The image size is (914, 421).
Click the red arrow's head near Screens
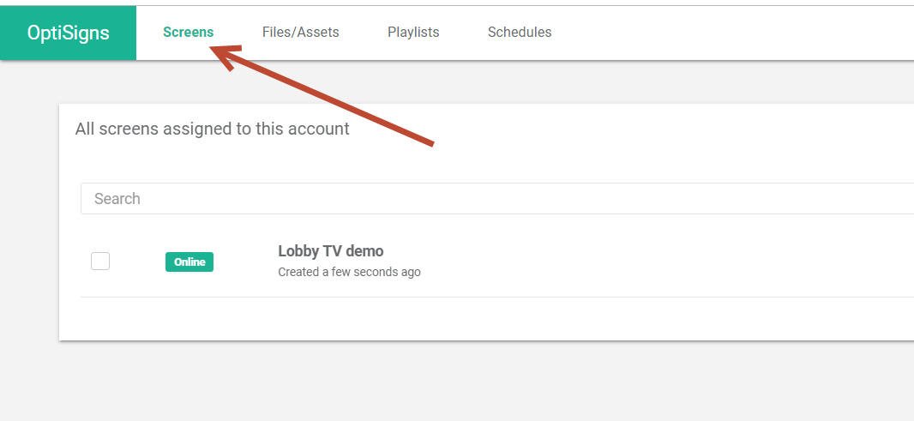tap(225, 56)
